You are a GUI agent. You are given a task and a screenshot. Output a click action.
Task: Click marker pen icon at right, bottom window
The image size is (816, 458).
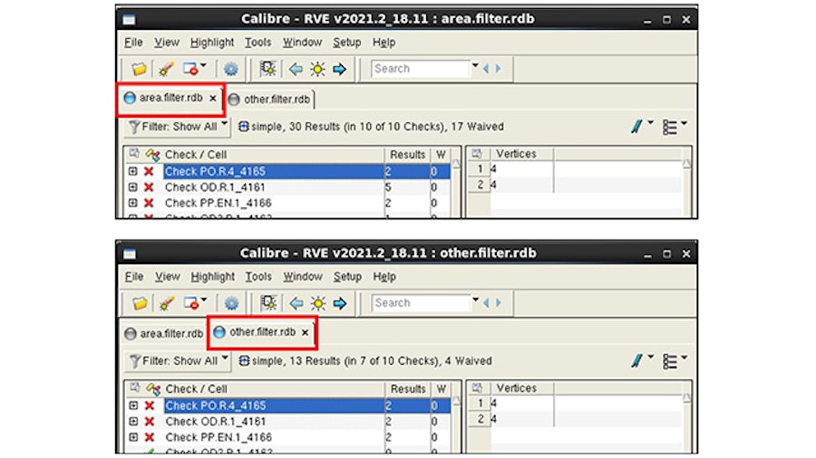click(637, 360)
